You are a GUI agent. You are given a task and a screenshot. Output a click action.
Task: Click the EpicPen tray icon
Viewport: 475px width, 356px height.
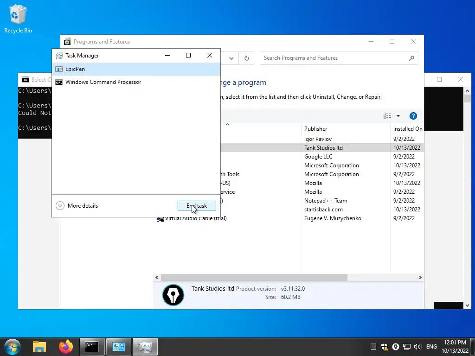[395, 347]
